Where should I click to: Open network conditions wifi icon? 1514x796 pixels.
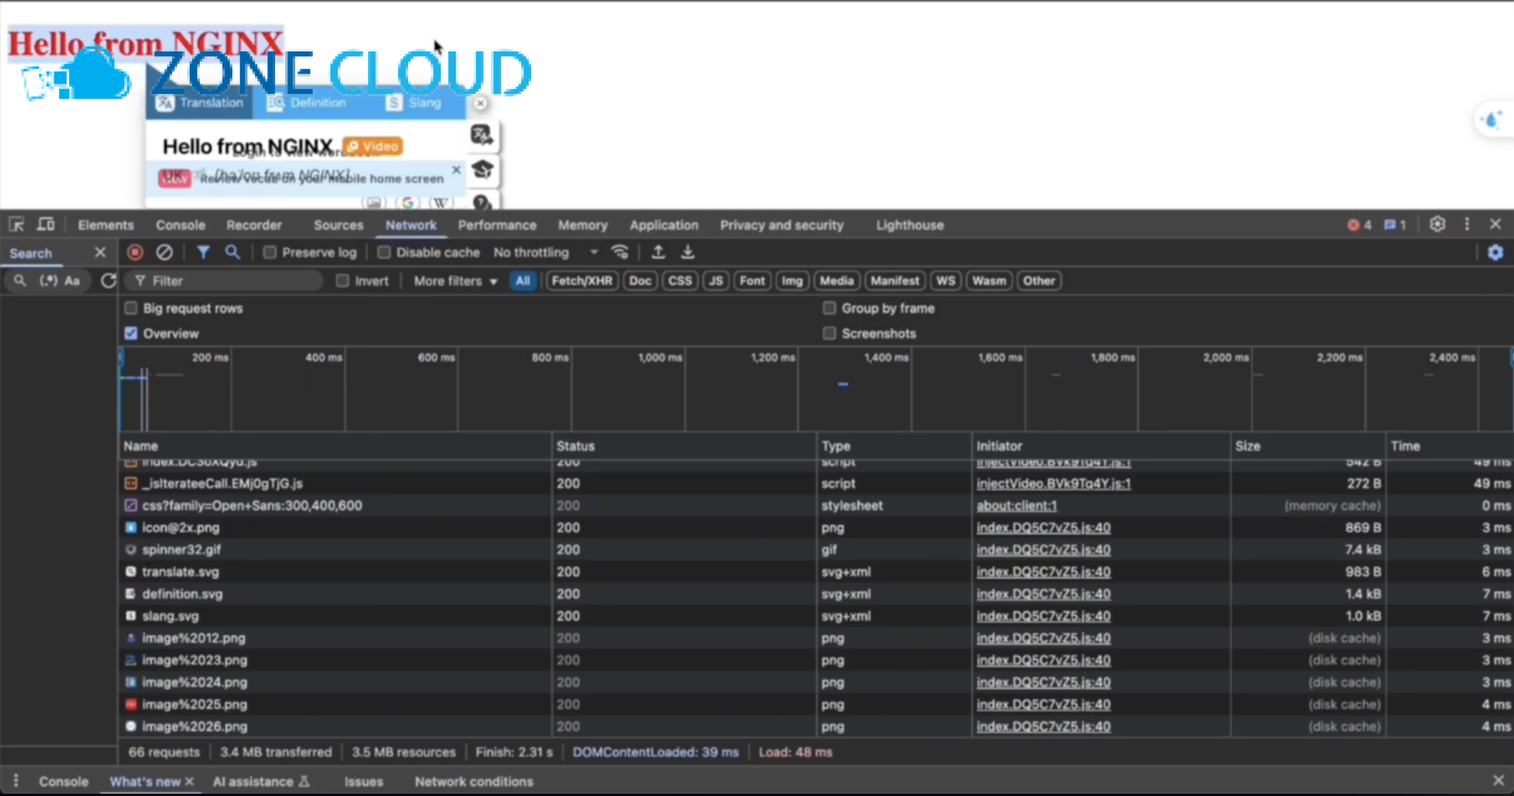click(620, 252)
